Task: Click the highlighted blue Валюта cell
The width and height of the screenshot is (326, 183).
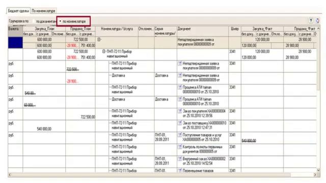Action: (x=15, y=43)
